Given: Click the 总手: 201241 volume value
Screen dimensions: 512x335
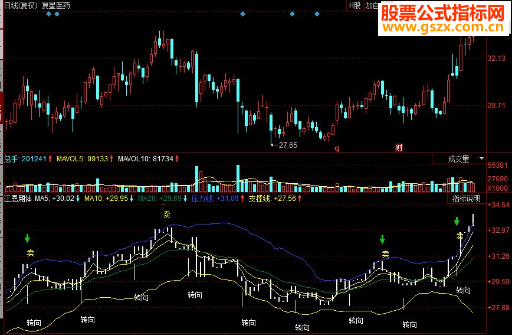Looking at the screenshot, I should tap(28, 159).
